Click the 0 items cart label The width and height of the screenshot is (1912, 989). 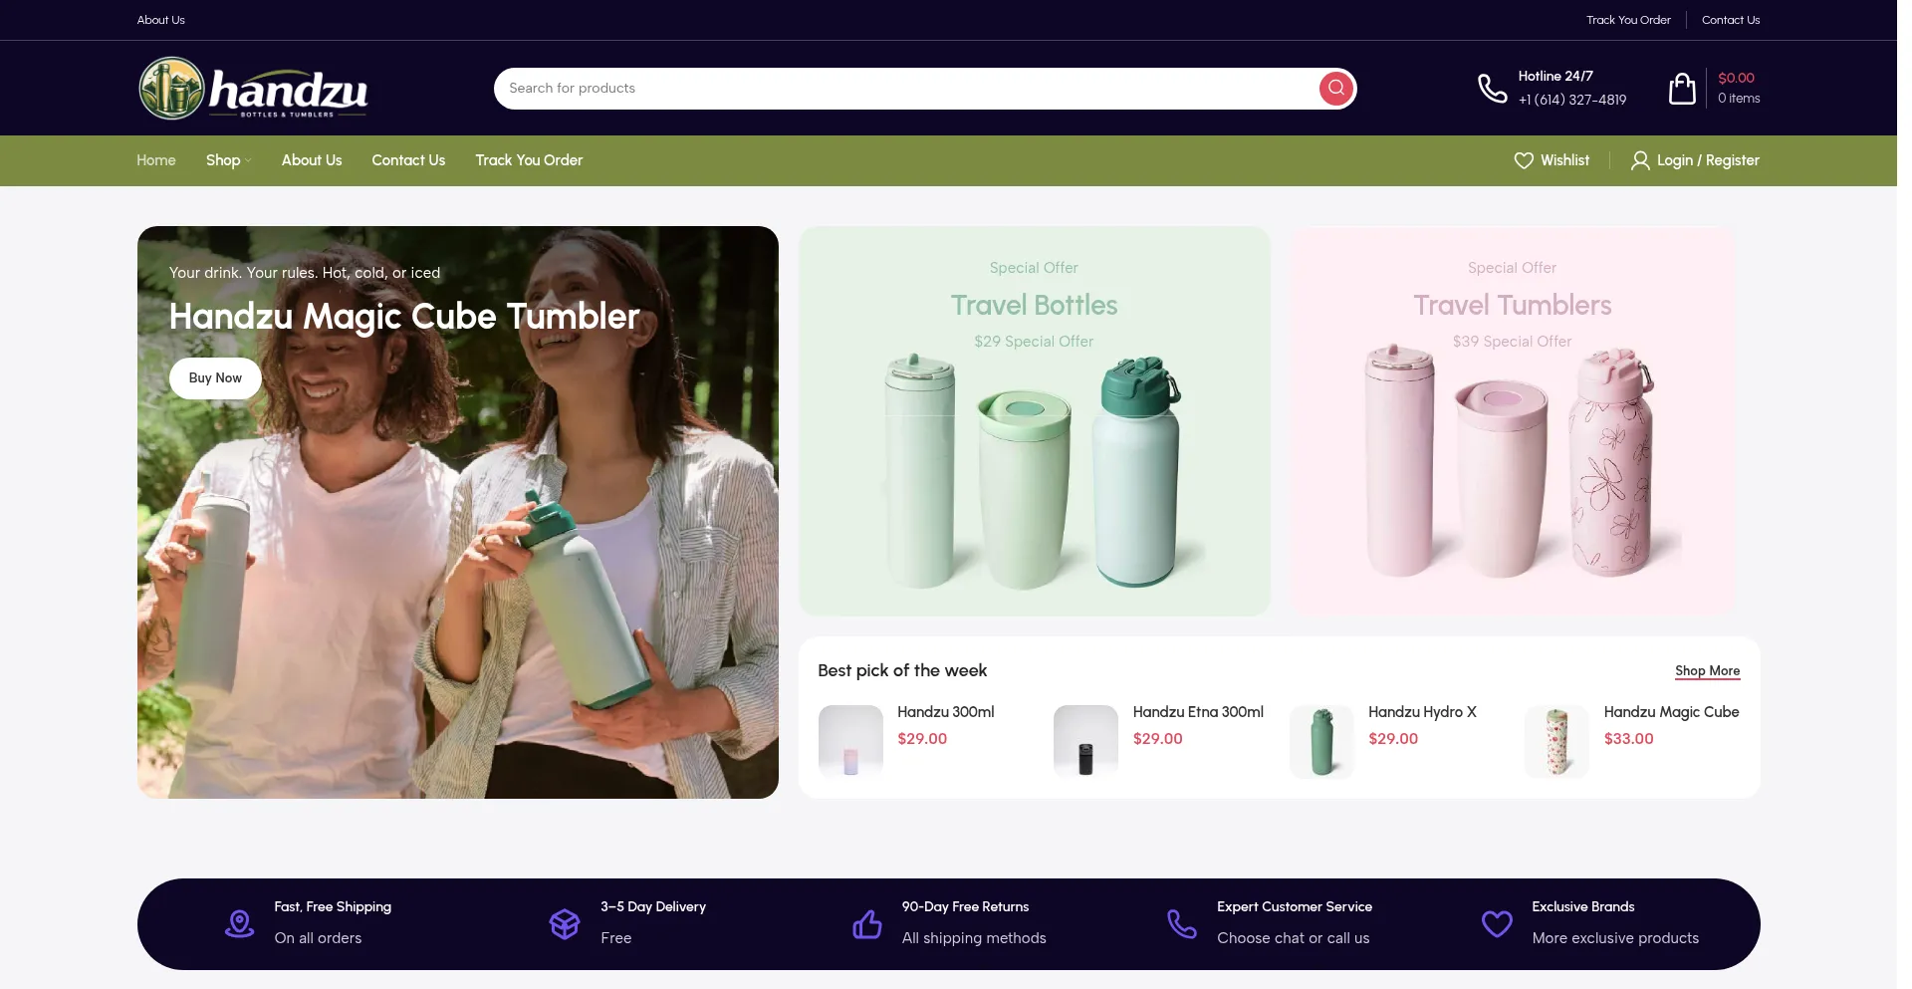tap(1739, 99)
